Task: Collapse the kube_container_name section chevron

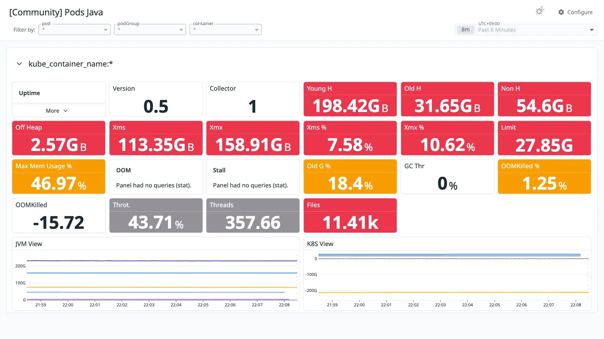Action: pos(19,64)
